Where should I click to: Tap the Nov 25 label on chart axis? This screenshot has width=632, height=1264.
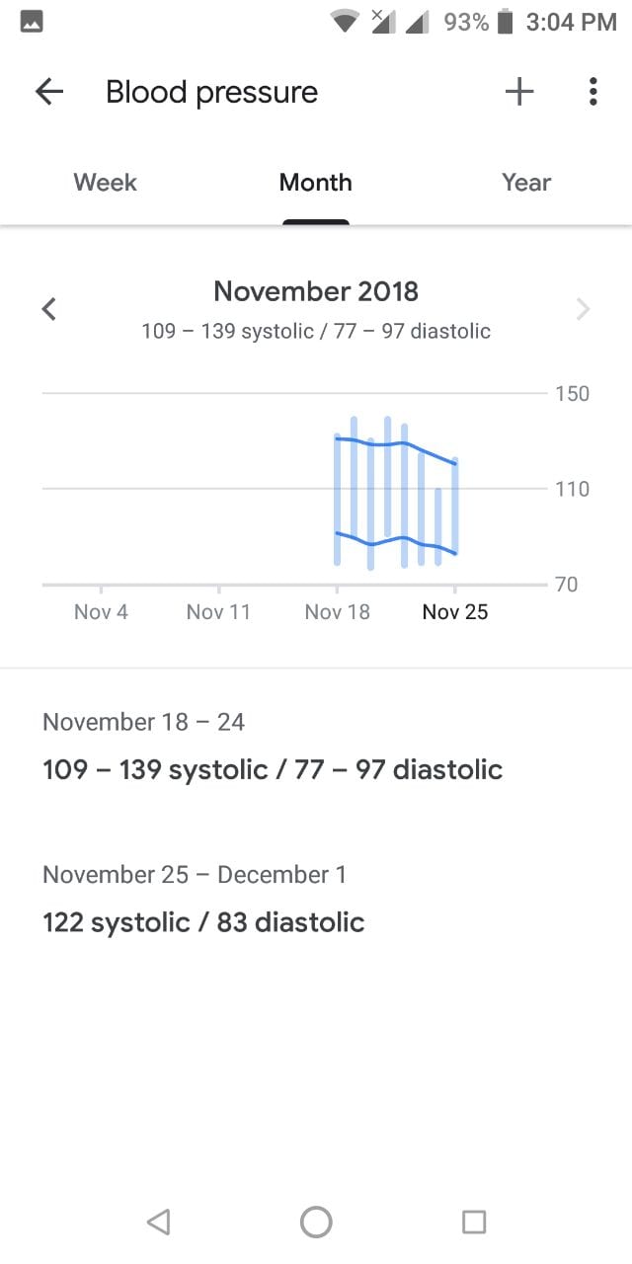click(x=455, y=612)
